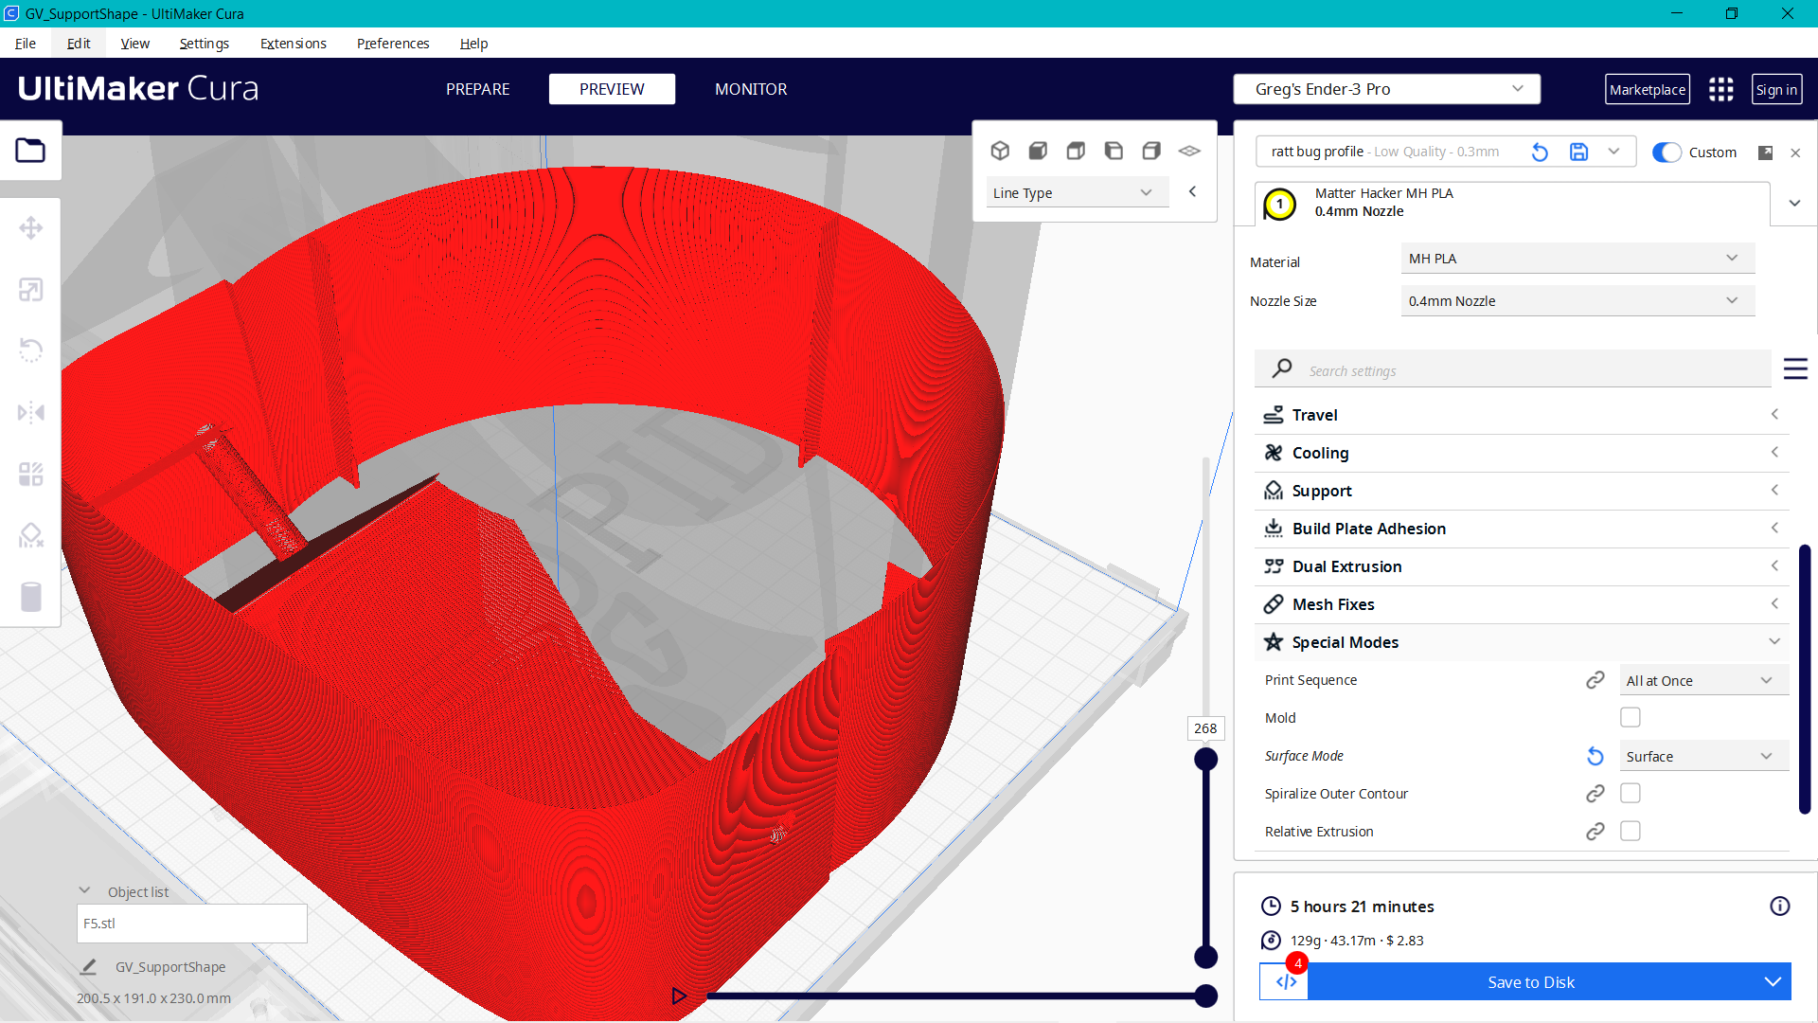Select the Mirror tool

pyautogui.click(x=31, y=411)
